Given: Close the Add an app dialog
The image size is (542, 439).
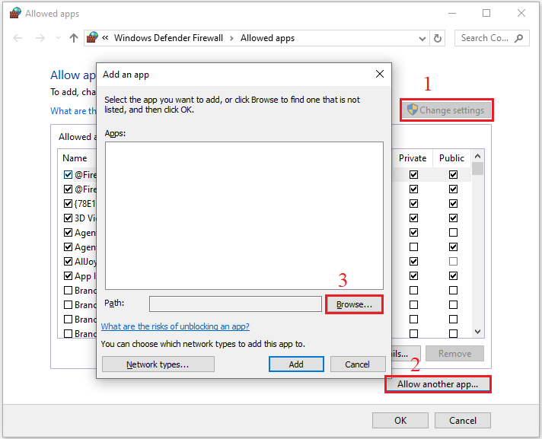Looking at the screenshot, I should 380,74.
